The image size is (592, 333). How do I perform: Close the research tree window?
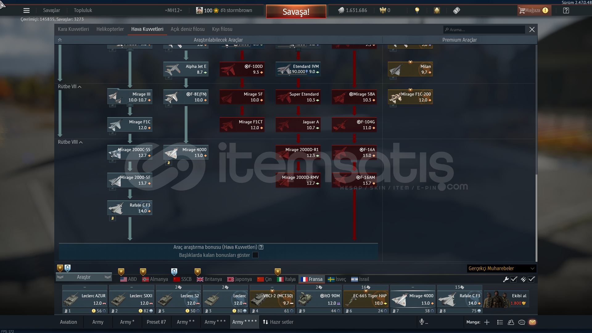pyautogui.click(x=532, y=30)
